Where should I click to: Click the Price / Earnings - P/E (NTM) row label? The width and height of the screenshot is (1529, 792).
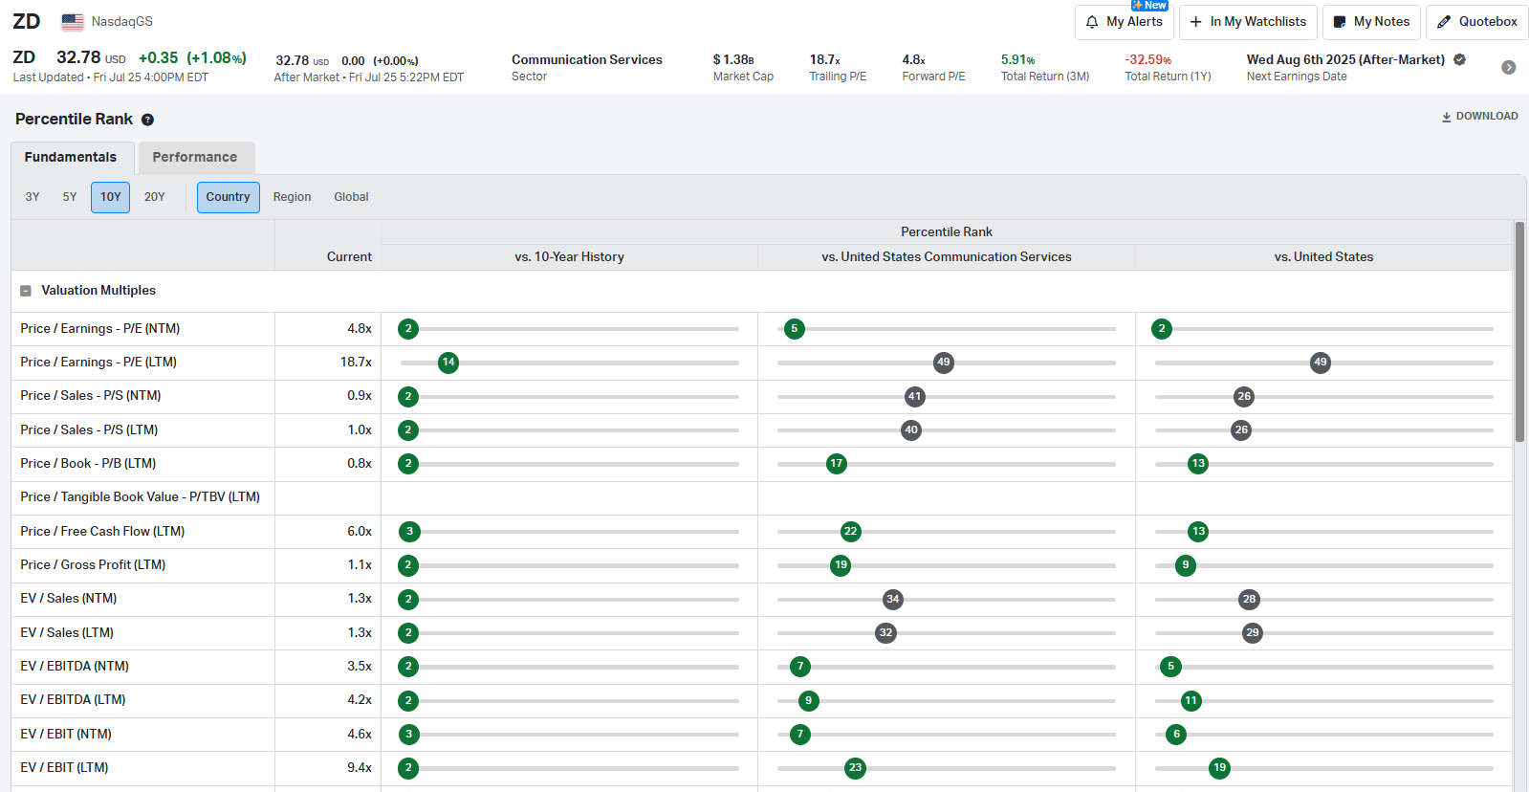[x=100, y=329]
